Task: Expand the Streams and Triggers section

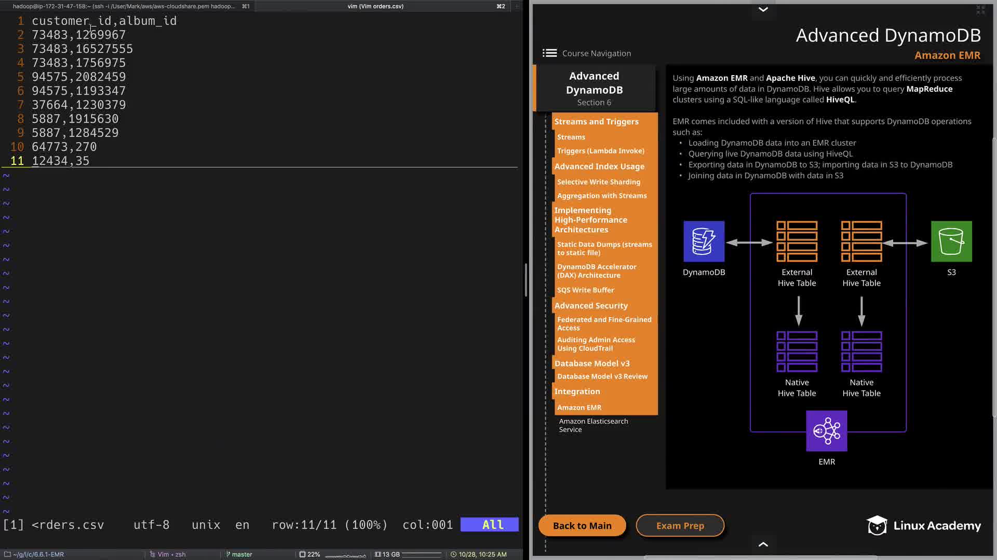Action: coord(596,121)
